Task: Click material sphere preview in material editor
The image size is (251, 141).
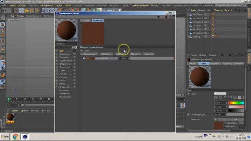Action: 66,30
